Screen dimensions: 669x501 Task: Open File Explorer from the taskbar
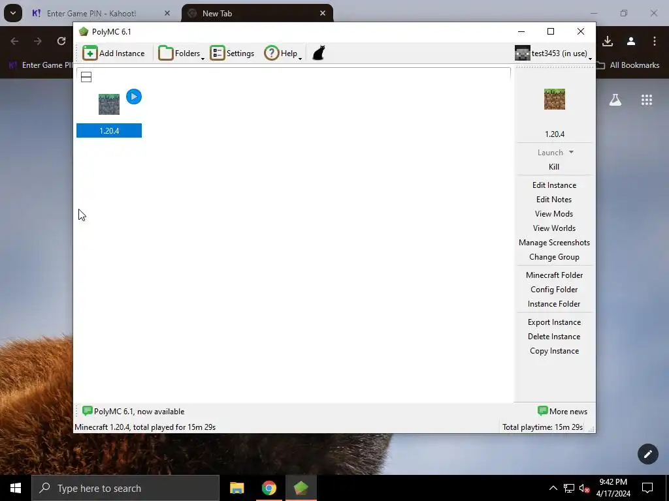[237, 488]
